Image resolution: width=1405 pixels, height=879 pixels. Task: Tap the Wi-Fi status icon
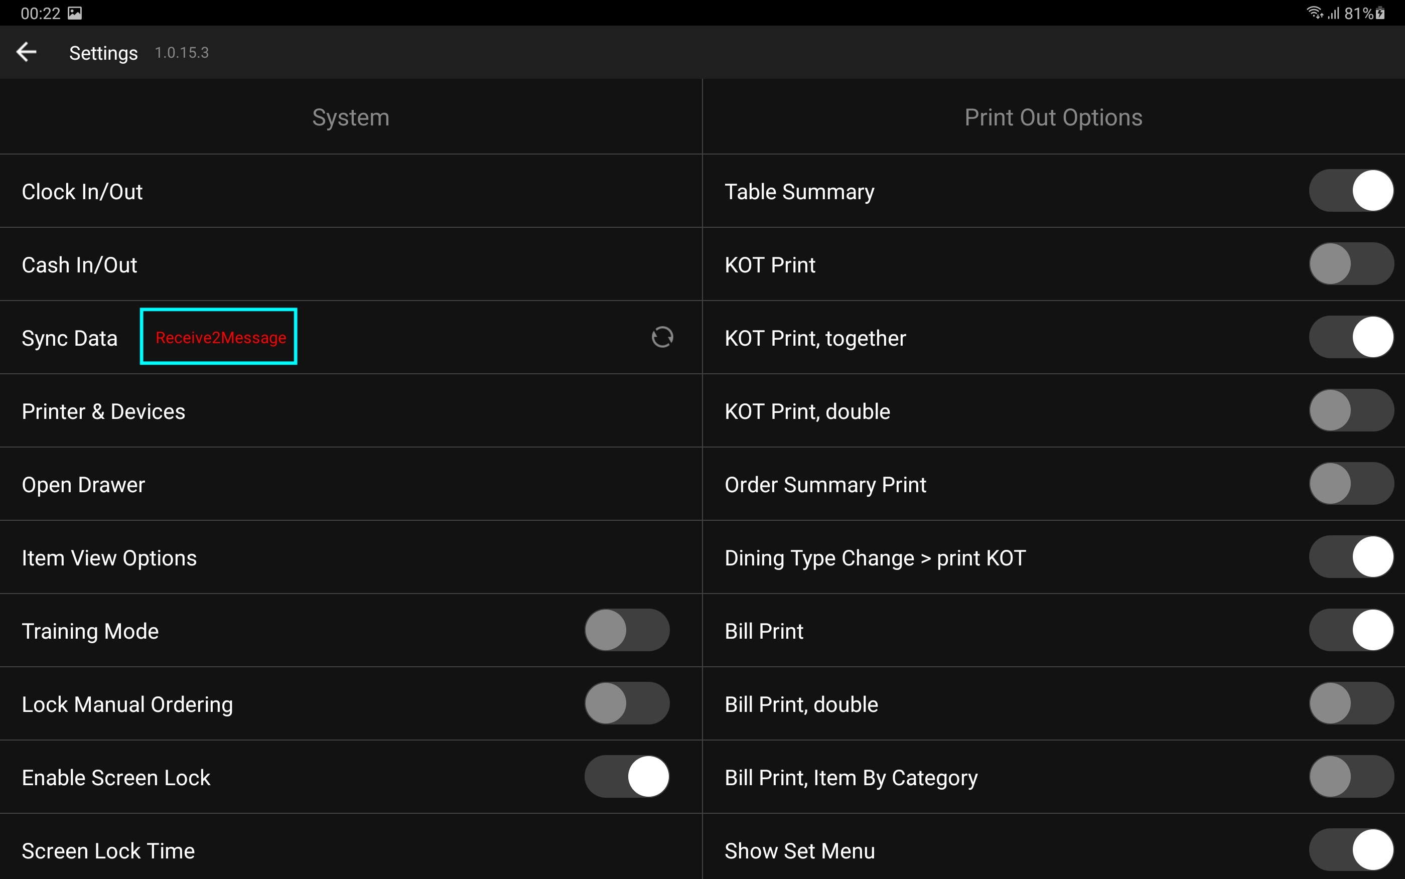(x=1314, y=13)
